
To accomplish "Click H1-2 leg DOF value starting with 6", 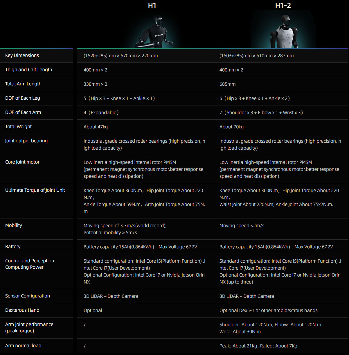I will [x=255, y=98].
